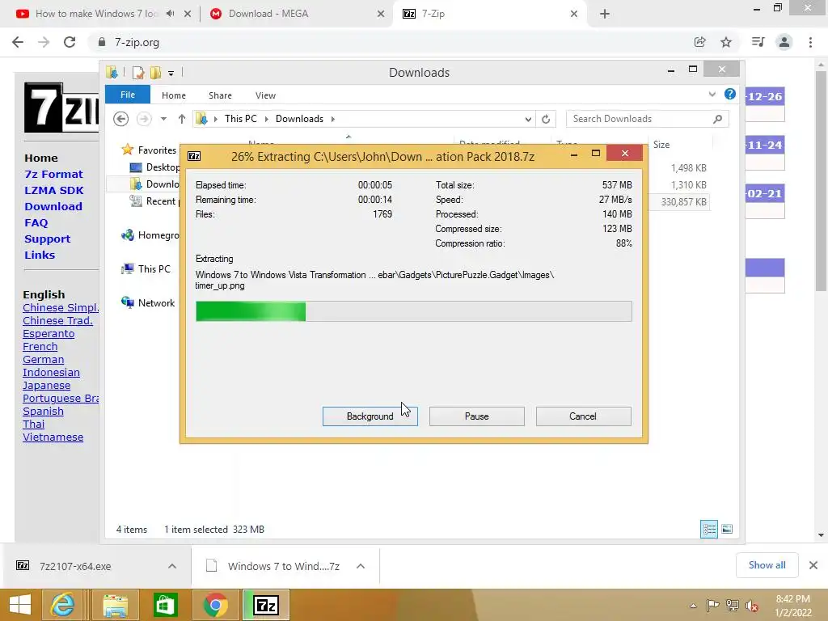
Task: Expand the Downloads breadcrumb arrow
Action: point(332,119)
